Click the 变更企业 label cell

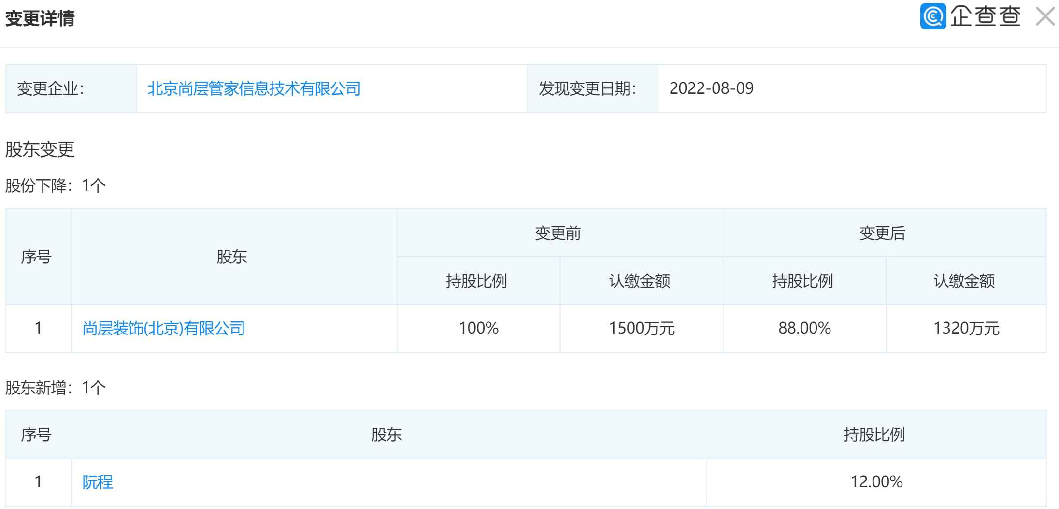point(51,89)
